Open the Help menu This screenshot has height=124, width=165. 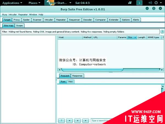pyautogui.click(x=41, y=15)
